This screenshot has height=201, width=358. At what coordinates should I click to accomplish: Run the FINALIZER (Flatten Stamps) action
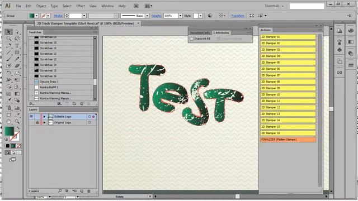pos(288,140)
